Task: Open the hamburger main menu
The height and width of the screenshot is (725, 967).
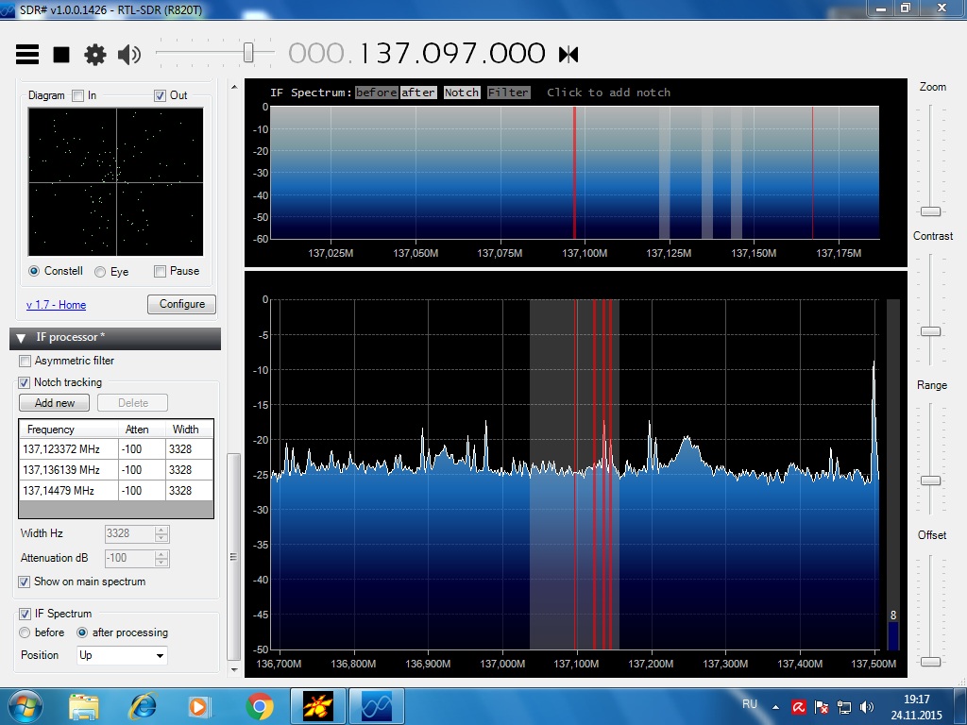Action: click(27, 54)
